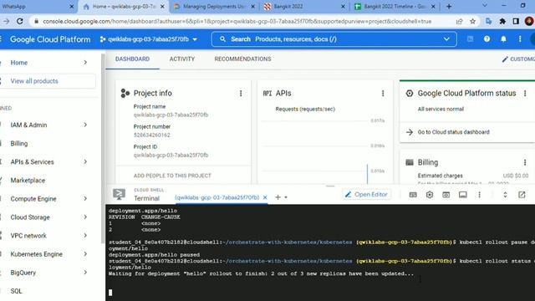
Task: Open Marketplace in the sidebar
Action: [28, 181]
